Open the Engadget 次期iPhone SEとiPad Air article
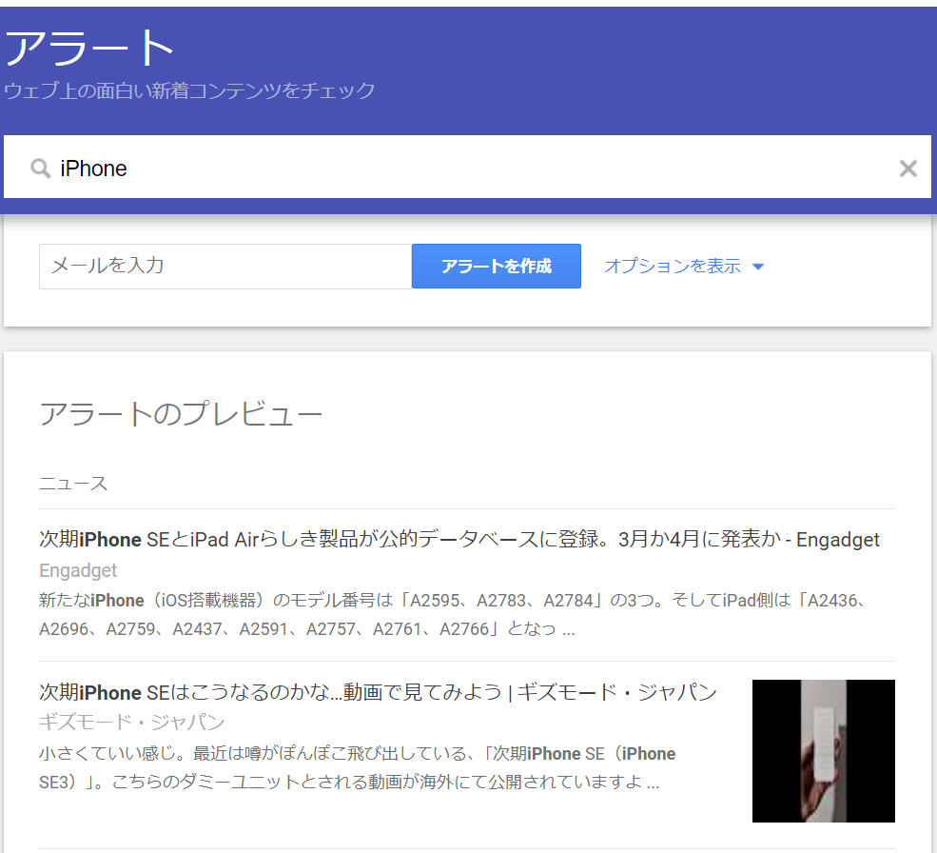 click(x=459, y=540)
